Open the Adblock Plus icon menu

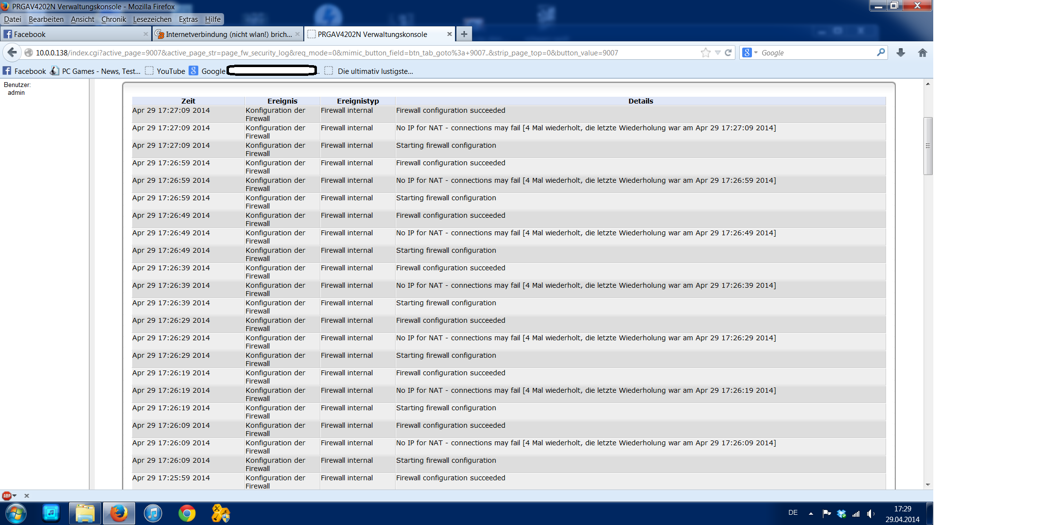[8, 496]
